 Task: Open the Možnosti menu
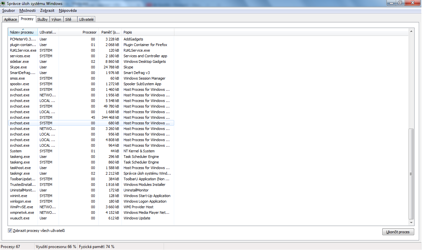click(28, 11)
